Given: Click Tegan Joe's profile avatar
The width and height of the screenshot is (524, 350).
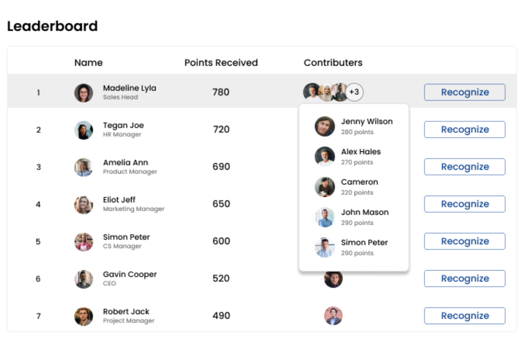Looking at the screenshot, I should coord(84,130).
